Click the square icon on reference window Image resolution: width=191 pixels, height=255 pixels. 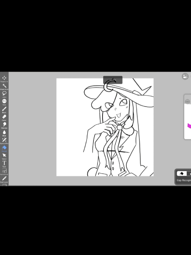187,101
